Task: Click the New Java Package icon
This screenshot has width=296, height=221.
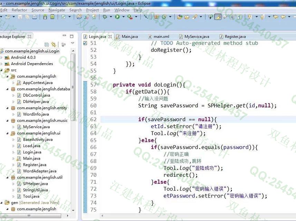Action: (156, 17)
